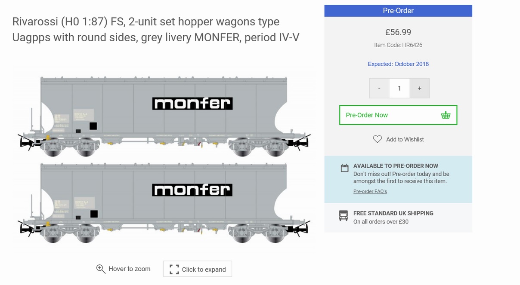520x285 pixels.
Task: Click the Expected: October 2018 text
Action: tap(398, 64)
